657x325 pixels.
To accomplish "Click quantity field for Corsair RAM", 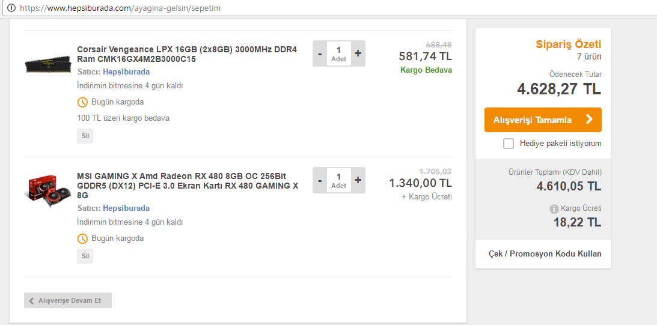I will (339, 53).
